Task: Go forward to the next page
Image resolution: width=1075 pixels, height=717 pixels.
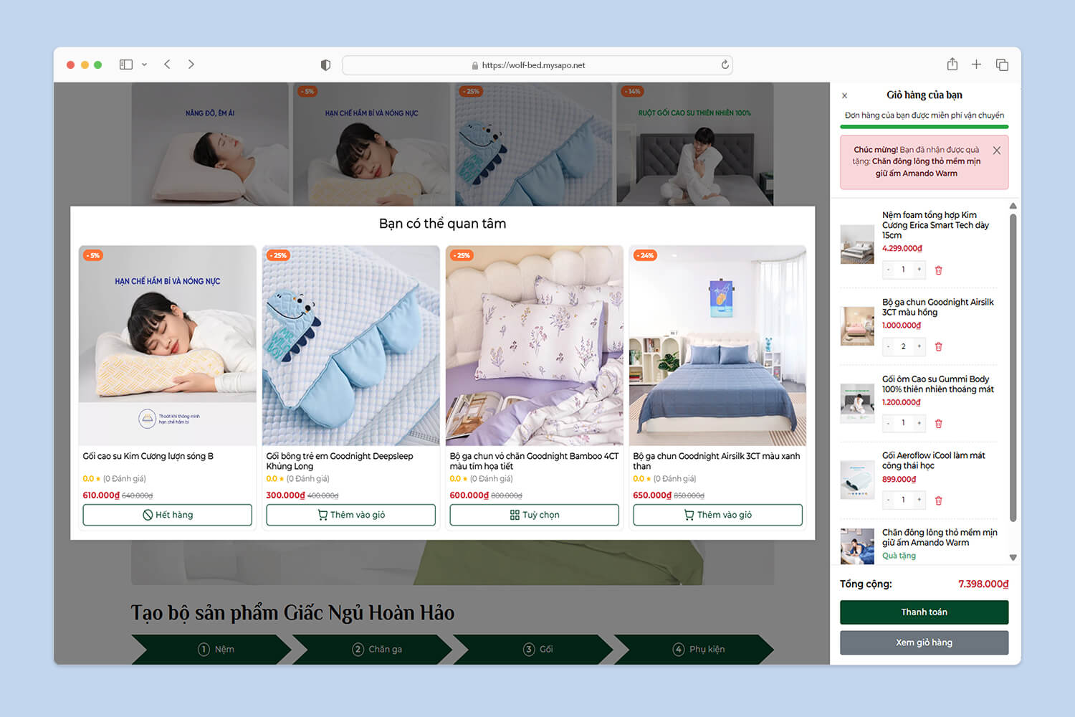Action: (191, 65)
